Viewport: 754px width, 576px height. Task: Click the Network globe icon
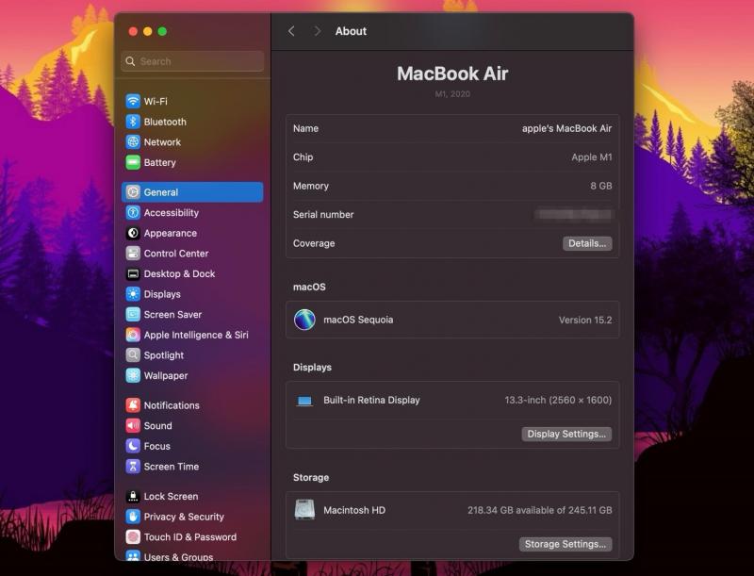[133, 142]
